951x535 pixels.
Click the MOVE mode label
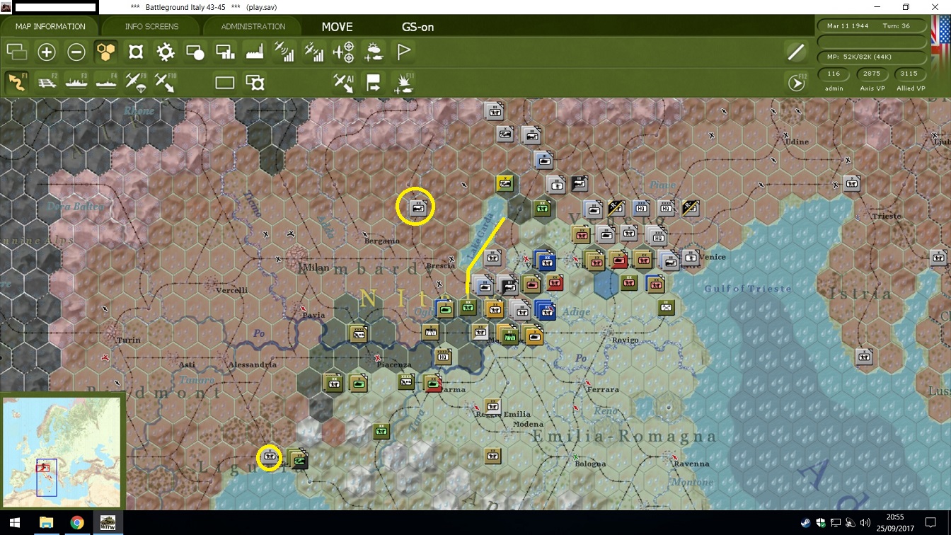point(337,27)
